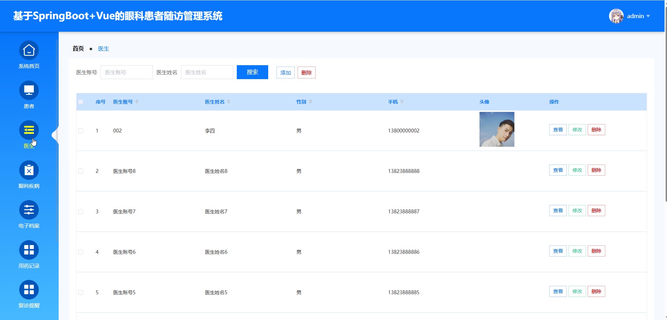The image size is (667, 320).
Task: Click the page vertical scrollbar
Action: pyautogui.click(x=665, y=105)
